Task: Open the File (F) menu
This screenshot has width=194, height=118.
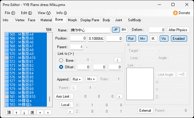Action: [x=10, y=13]
